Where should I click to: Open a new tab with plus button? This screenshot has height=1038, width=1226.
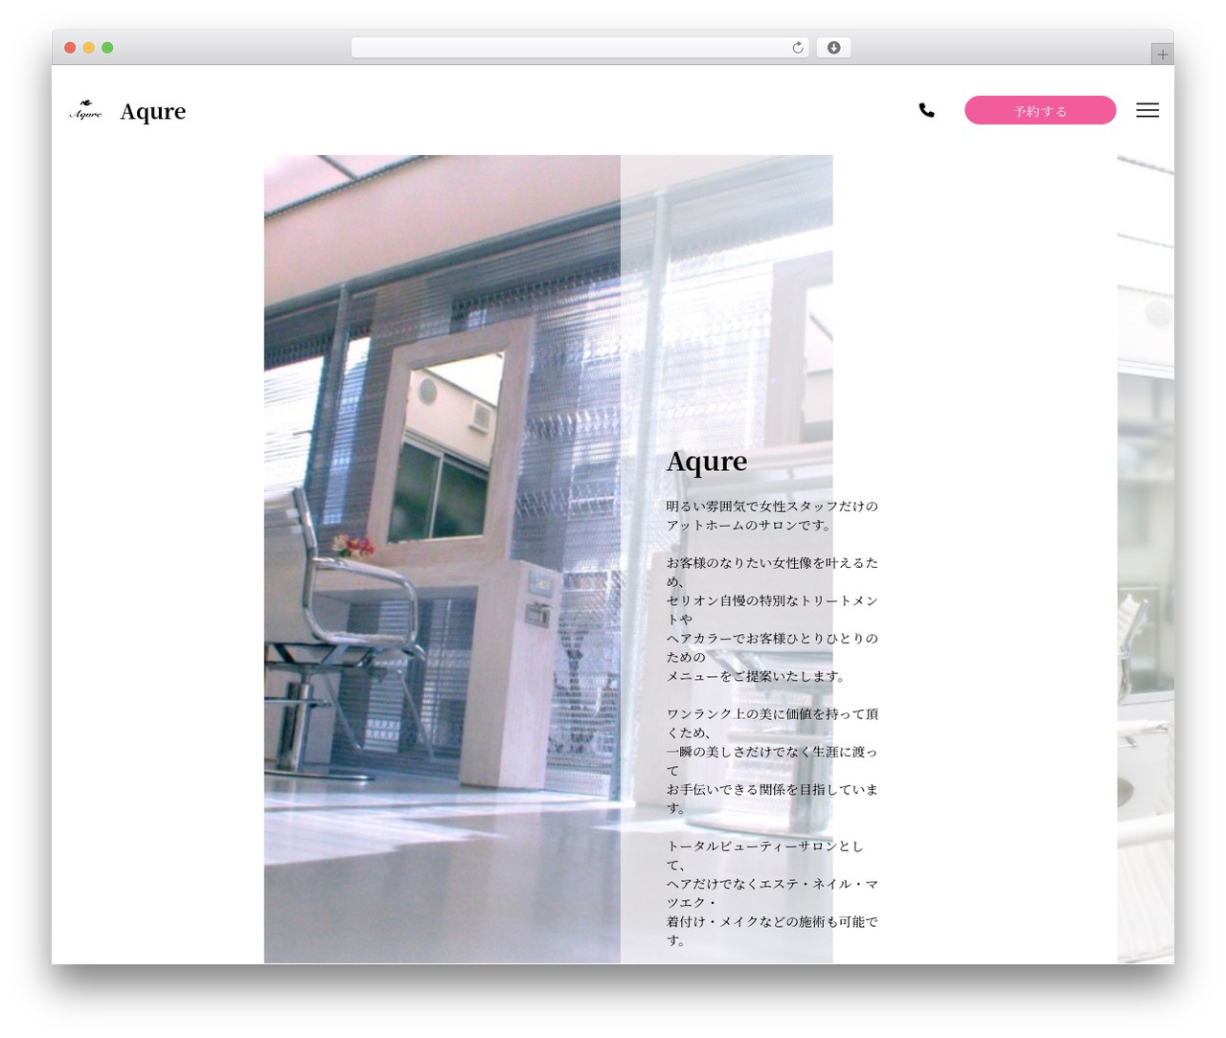1162,55
